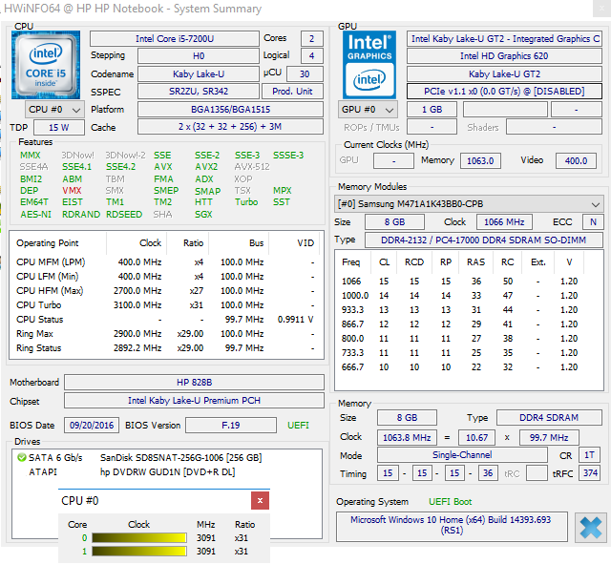The image size is (611, 564).
Task: Click the SGX feature label
Action: click(203, 215)
